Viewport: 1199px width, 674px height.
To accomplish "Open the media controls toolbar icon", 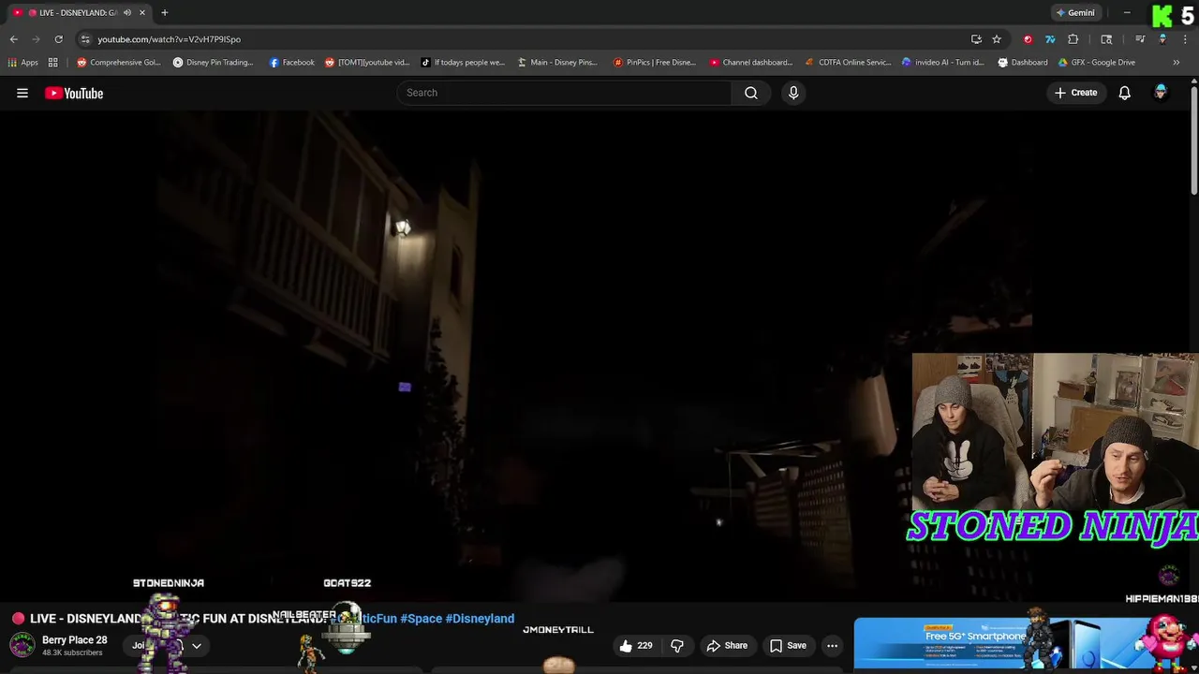I will [1140, 39].
